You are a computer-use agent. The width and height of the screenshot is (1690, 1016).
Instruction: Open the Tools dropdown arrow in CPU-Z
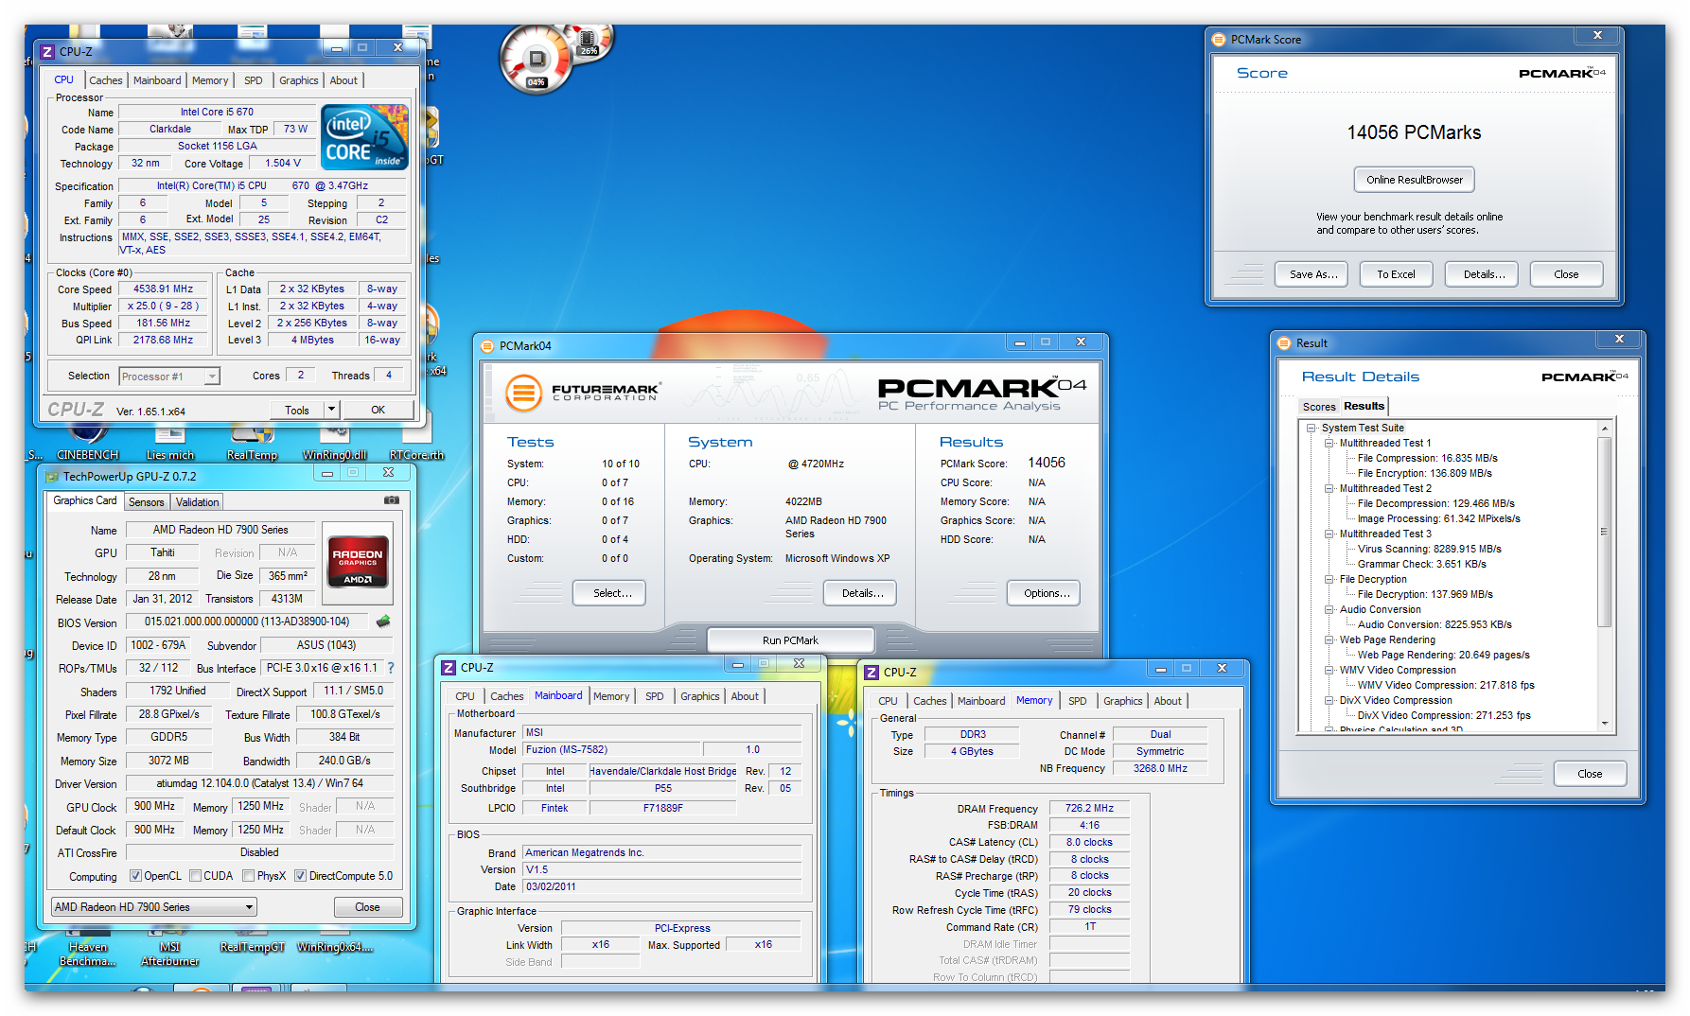(331, 410)
